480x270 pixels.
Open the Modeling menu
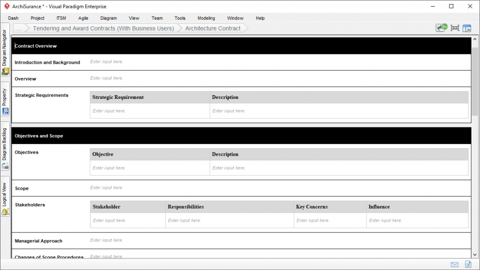click(206, 18)
